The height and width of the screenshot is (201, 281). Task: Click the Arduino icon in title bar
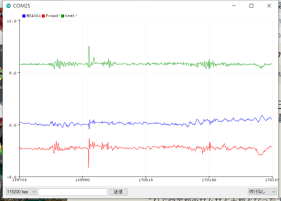(8, 6)
